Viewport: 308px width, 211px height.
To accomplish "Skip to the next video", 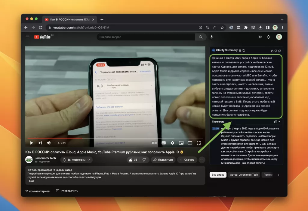I will (40, 143).
